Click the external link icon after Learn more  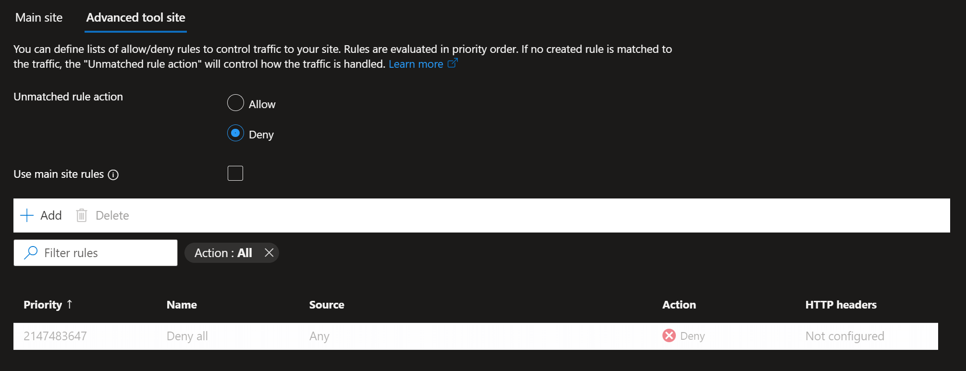(452, 63)
